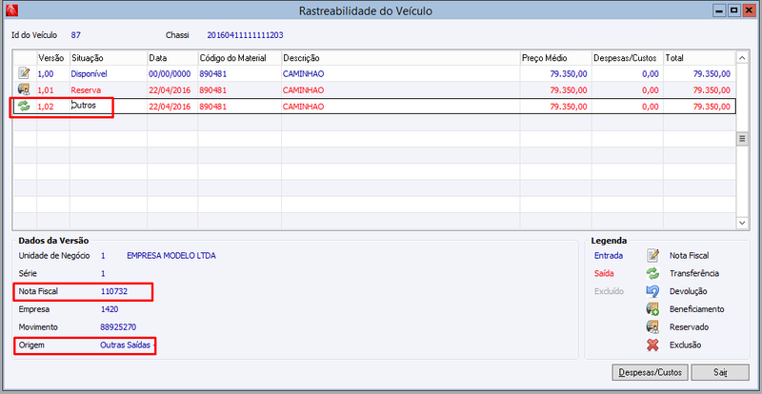Click the Exclusão red X legend icon
The width and height of the screenshot is (762, 394).
[652, 345]
